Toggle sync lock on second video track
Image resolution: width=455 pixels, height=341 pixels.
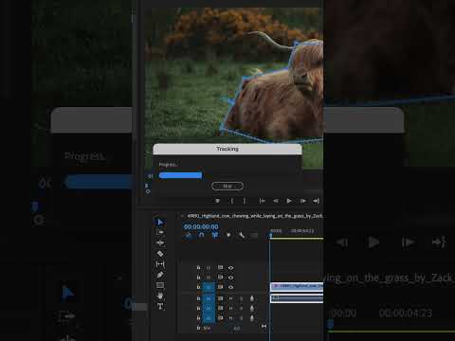[x=221, y=278]
